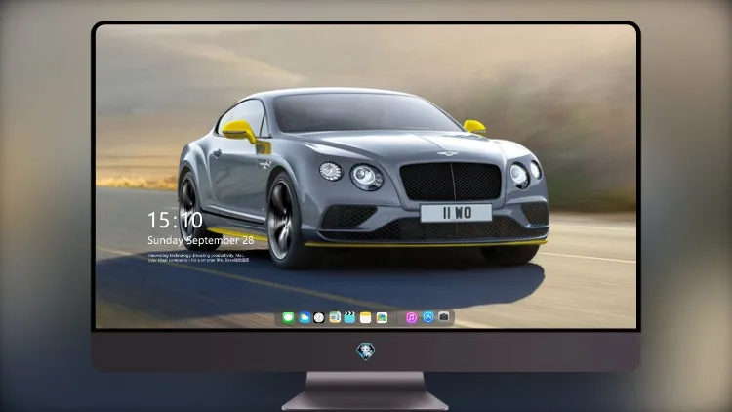
Task: Open the green Messages app in the dock
Action: pos(288,318)
